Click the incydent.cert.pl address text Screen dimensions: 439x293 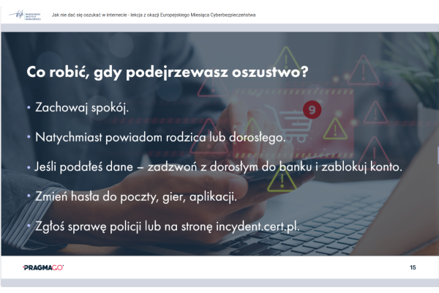(x=258, y=226)
